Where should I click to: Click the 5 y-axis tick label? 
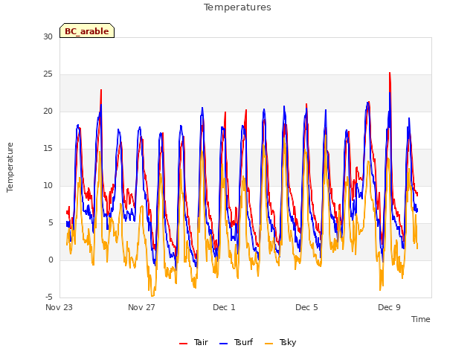tap(51, 223)
